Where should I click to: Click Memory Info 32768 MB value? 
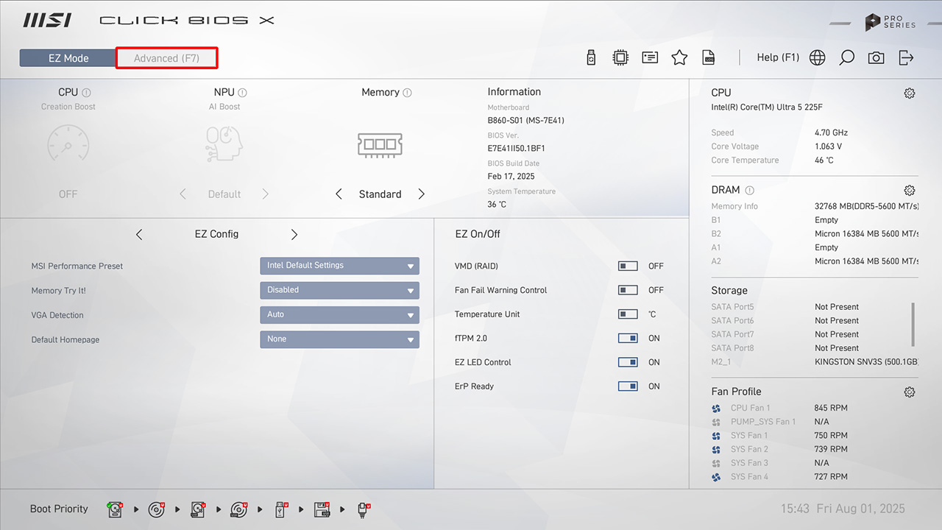pyautogui.click(x=866, y=207)
